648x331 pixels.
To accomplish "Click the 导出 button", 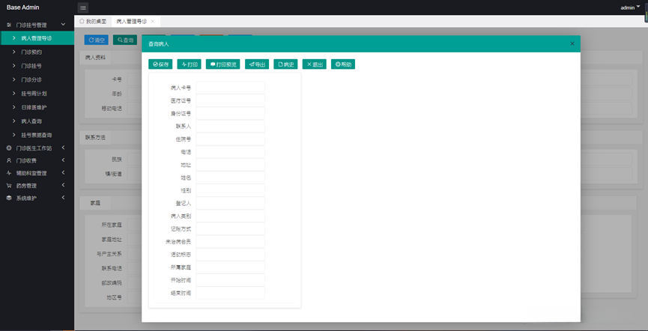I will [x=257, y=64].
